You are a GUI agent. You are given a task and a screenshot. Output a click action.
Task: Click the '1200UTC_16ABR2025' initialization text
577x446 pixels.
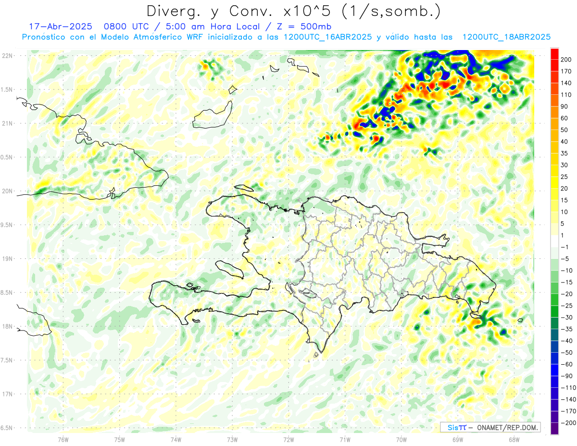pos(327,37)
